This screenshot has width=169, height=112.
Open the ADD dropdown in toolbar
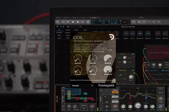click(133, 22)
